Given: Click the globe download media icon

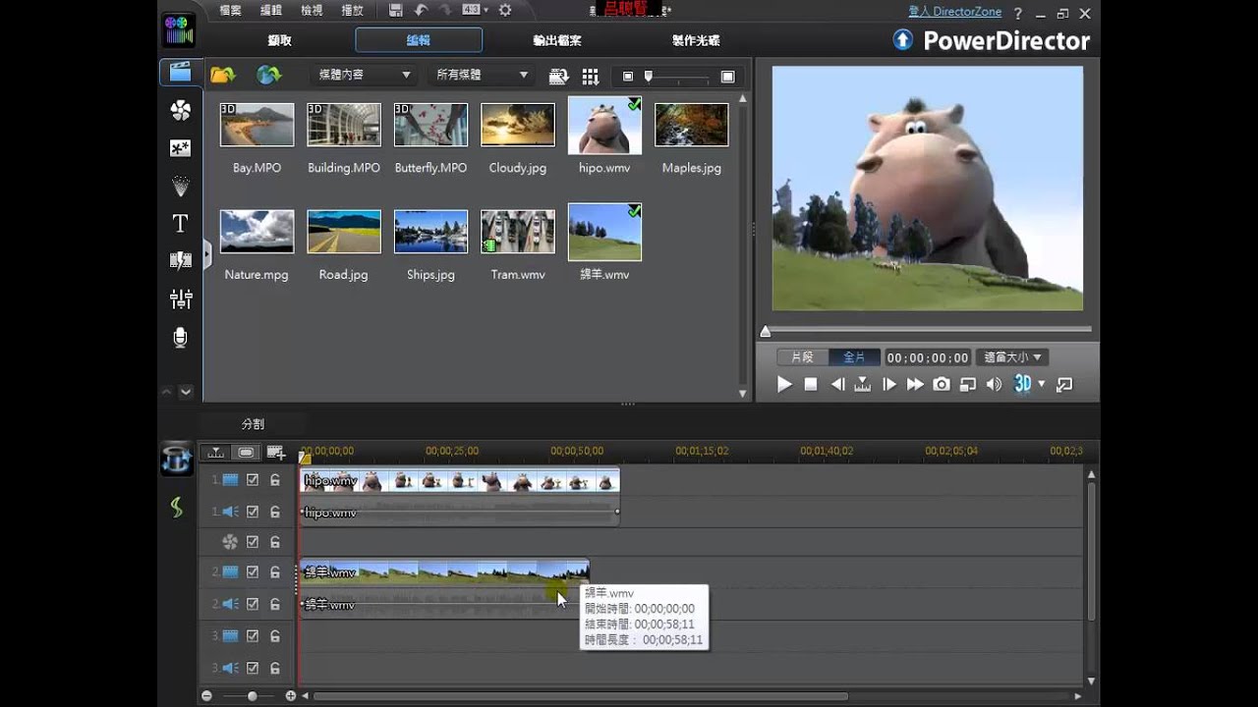Looking at the screenshot, I should (268, 75).
